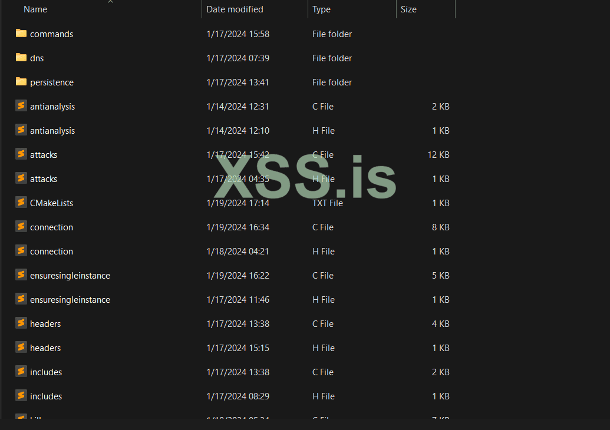The image size is (610, 430).
Task: Select the headers C File icon
Action: [21, 323]
